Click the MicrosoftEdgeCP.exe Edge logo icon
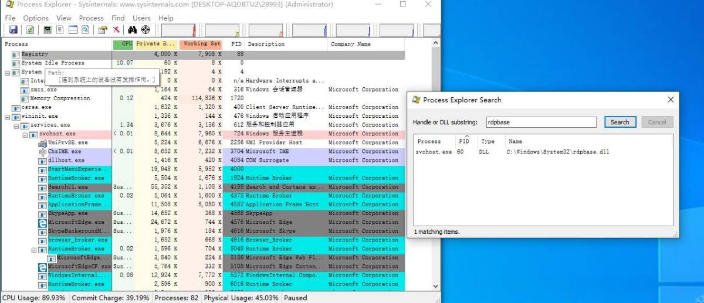The height and width of the screenshot is (303, 704). [x=42, y=267]
